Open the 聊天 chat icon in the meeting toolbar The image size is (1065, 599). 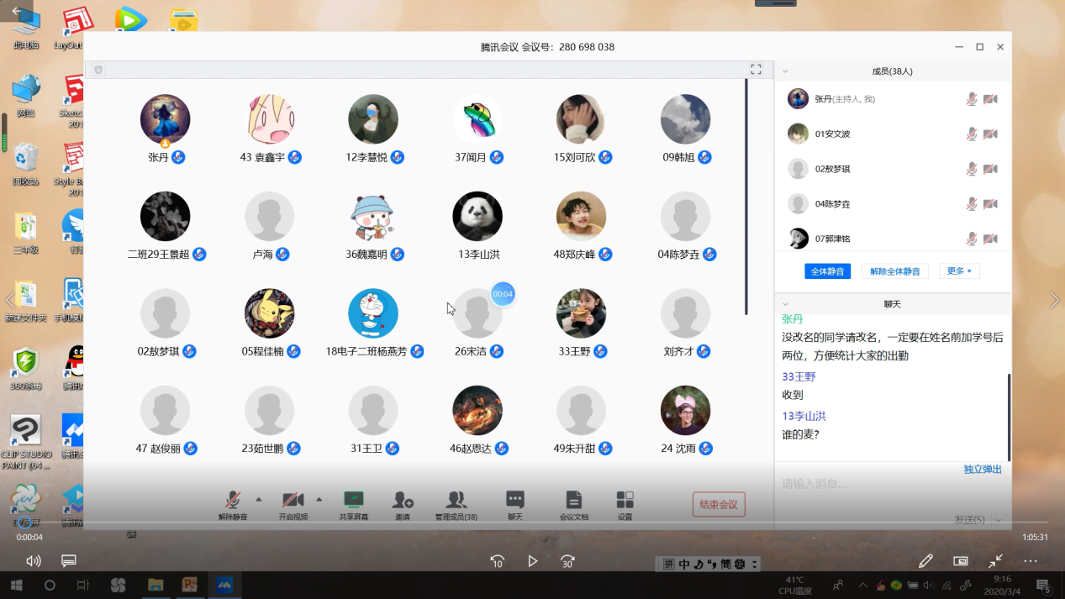coord(515,500)
